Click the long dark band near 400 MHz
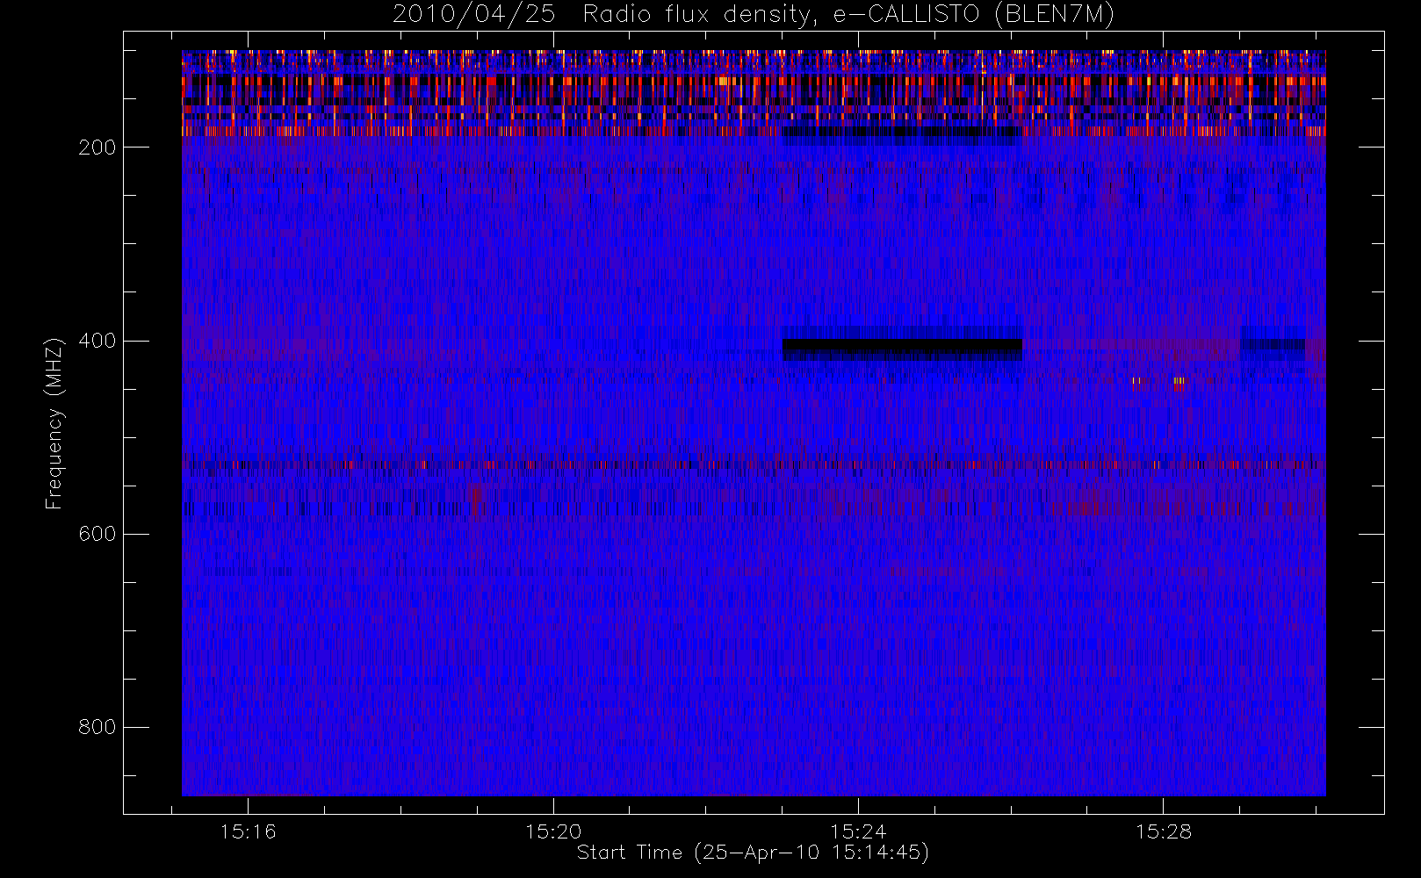 pos(902,349)
